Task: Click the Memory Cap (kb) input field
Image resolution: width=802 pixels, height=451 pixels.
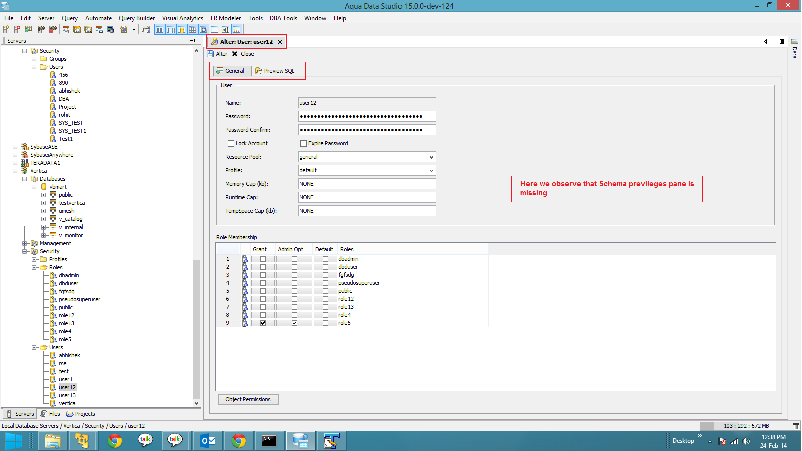Action: (x=367, y=184)
